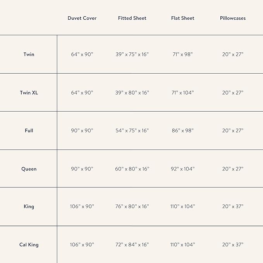This screenshot has width=263, height=263.
Task: Click the King row label
Action: (29, 206)
